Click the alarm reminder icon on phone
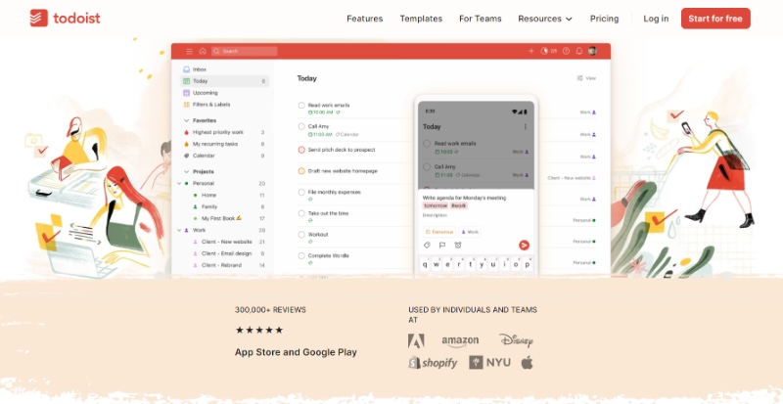The image size is (783, 404). tap(457, 245)
